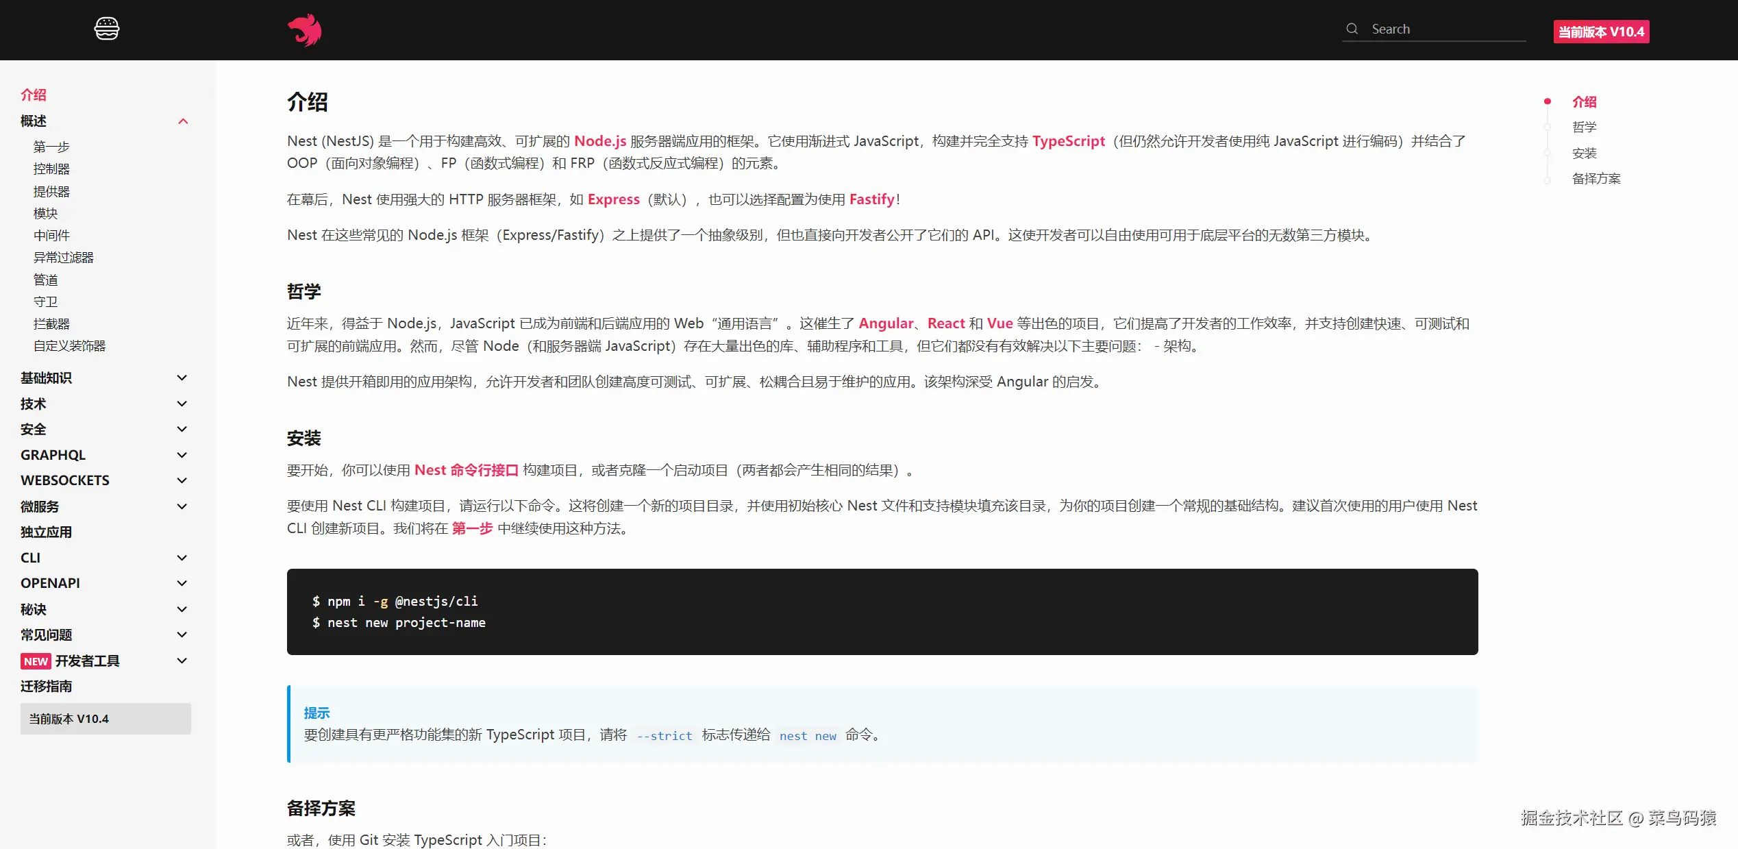Click the NestJS cat logo
1738x849 pixels.
coord(305,30)
